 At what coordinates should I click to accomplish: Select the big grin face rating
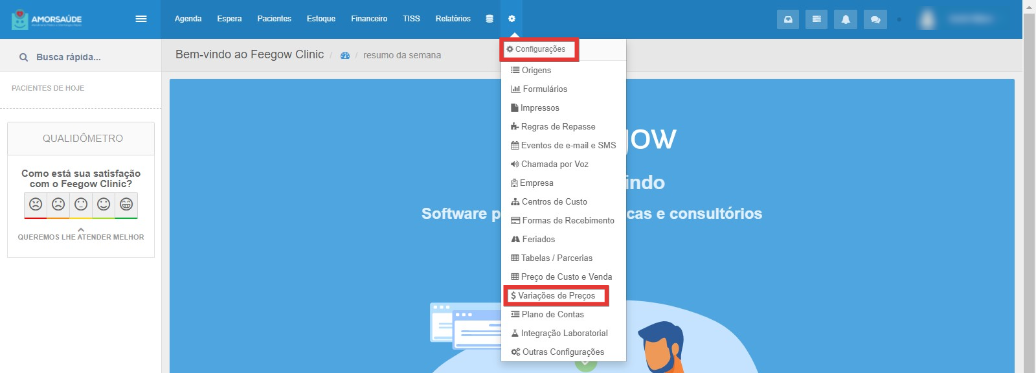pyautogui.click(x=126, y=205)
